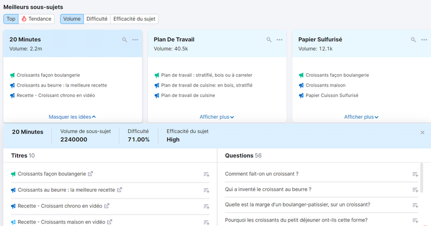
Task: Click the difficulty value 71.00%
Action: 138,139
